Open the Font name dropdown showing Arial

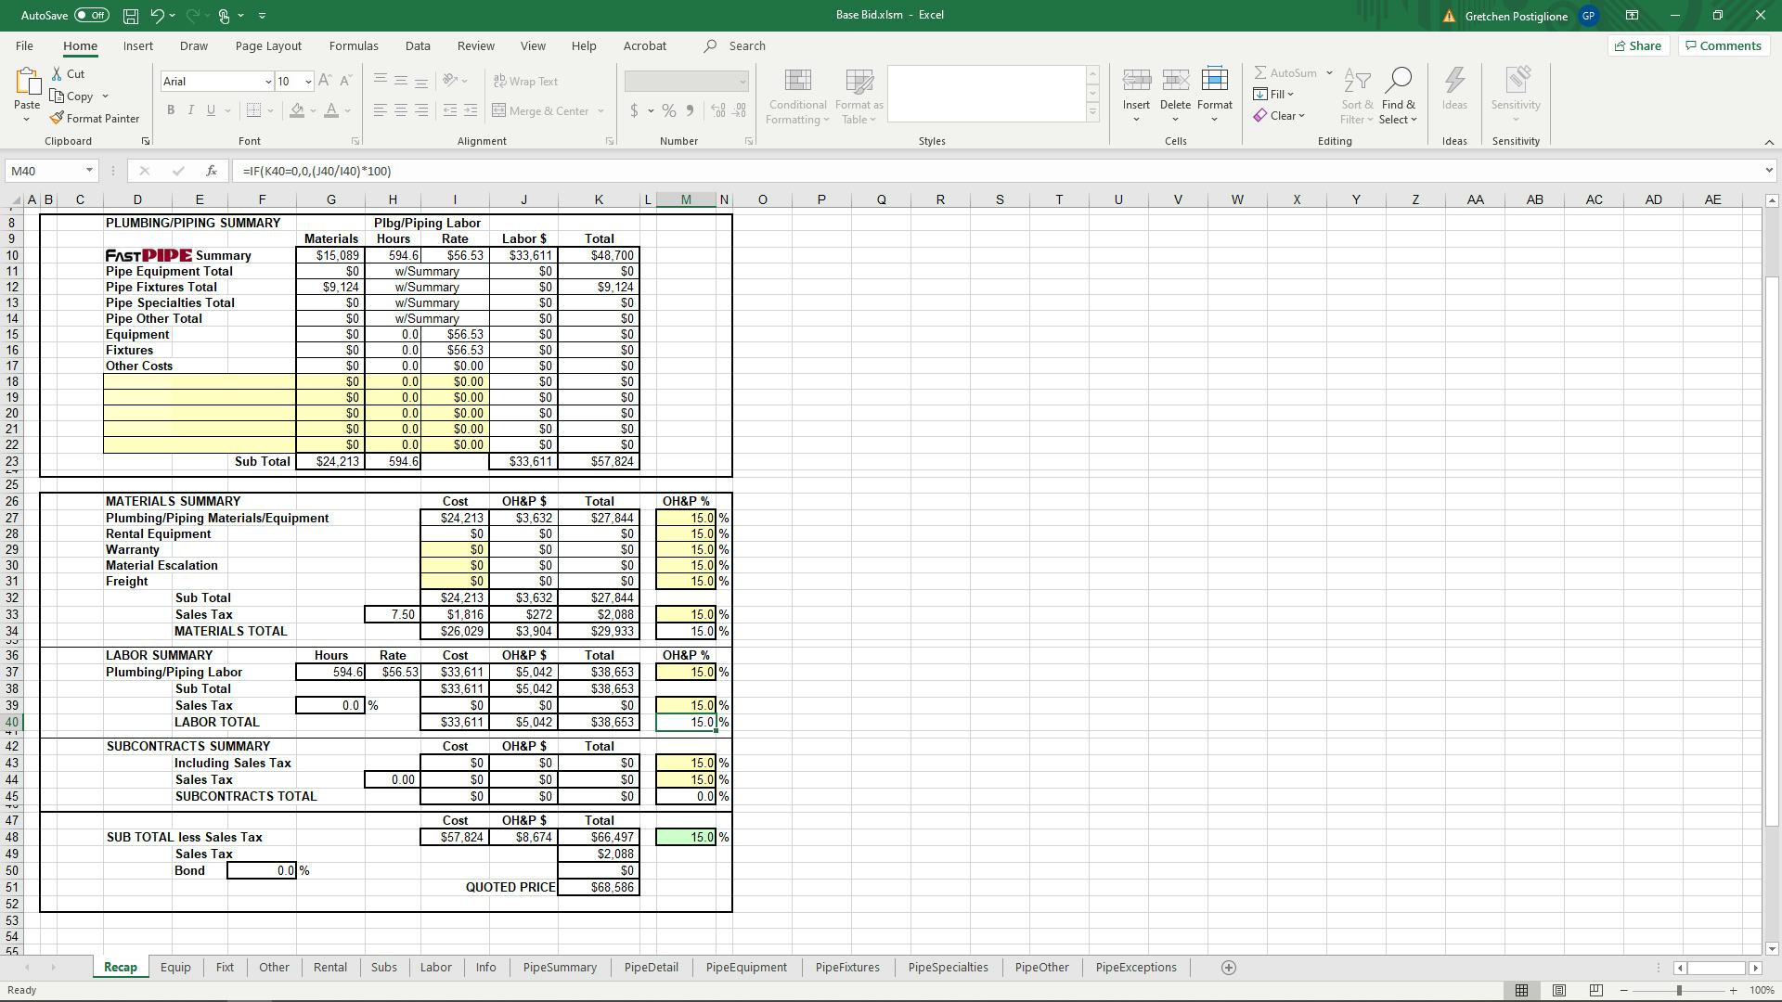(x=268, y=82)
